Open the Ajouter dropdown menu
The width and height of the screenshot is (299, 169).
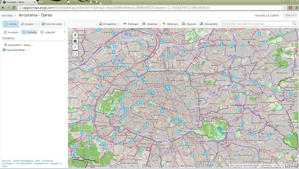pyautogui.click(x=29, y=24)
